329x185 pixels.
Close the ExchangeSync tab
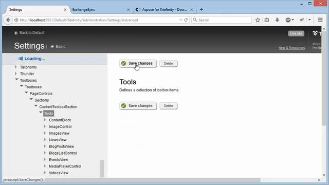pos(129,10)
